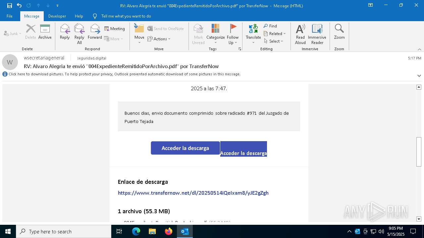Image resolution: width=424 pixels, height=238 pixels.
Task: Launch Firefox from taskbar
Action: (169, 231)
